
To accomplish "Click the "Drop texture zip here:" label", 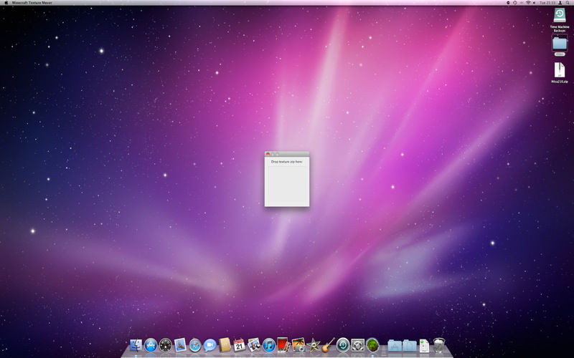I will click(287, 162).
